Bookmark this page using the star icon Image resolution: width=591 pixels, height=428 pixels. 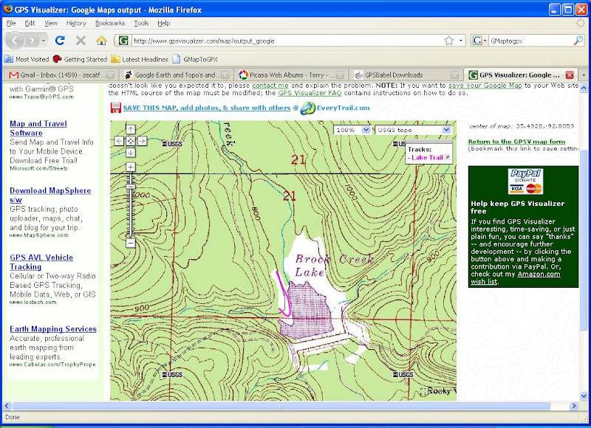click(448, 41)
